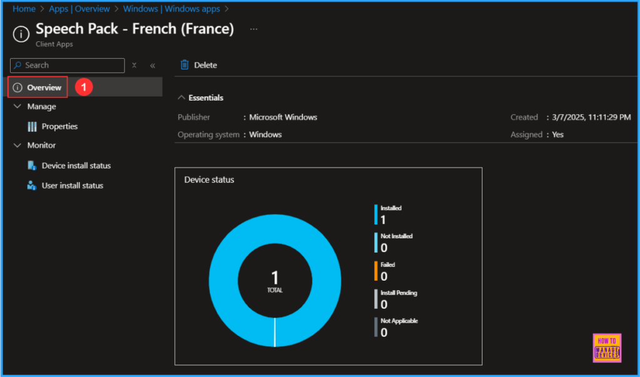Click the Delete button
Viewport: 640px width, 377px height.
(x=199, y=65)
